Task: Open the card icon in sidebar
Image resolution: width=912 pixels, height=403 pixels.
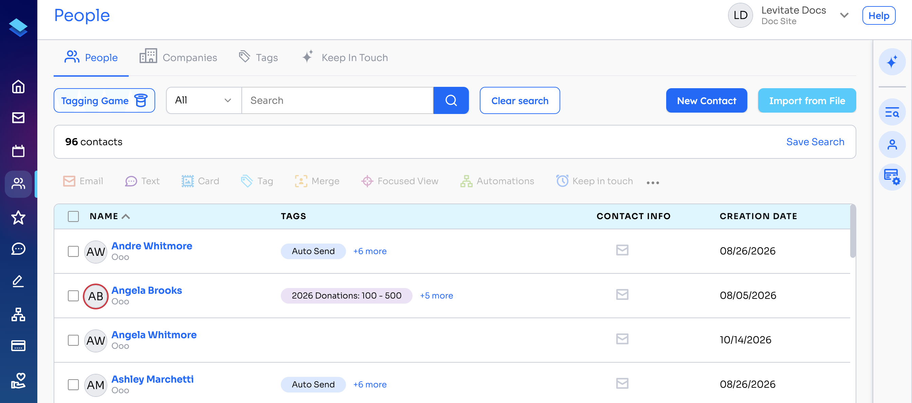Action: click(x=18, y=346)
